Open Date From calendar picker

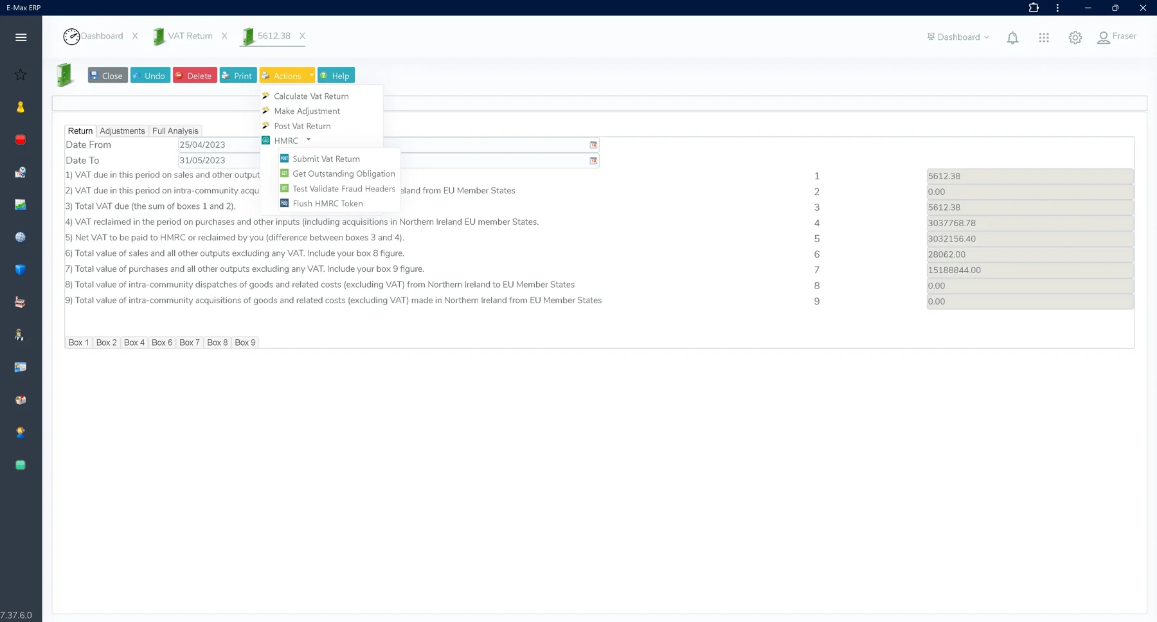click(593, 145)
